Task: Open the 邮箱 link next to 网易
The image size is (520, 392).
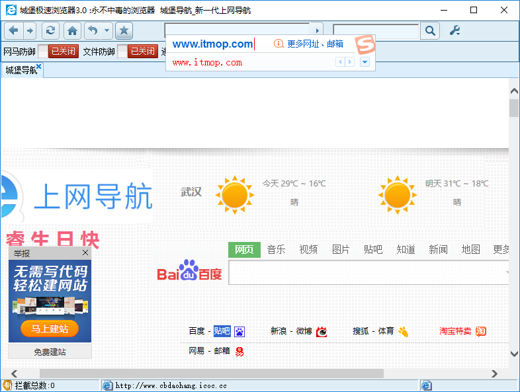Action: [222, 351]
